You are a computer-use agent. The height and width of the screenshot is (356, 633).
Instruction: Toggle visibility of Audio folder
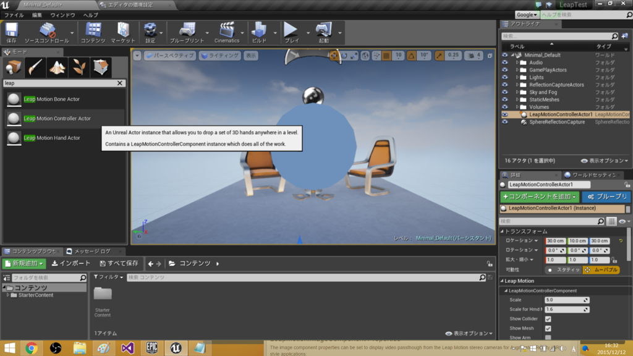pyautogui.click(x=505, y=62)
